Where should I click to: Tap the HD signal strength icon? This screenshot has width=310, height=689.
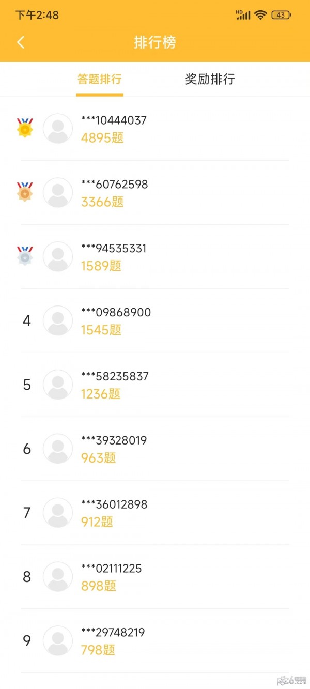pos(243,15)
